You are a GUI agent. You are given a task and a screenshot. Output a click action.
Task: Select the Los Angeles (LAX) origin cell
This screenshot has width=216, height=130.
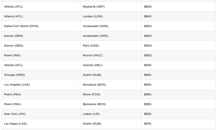(17, 85)
